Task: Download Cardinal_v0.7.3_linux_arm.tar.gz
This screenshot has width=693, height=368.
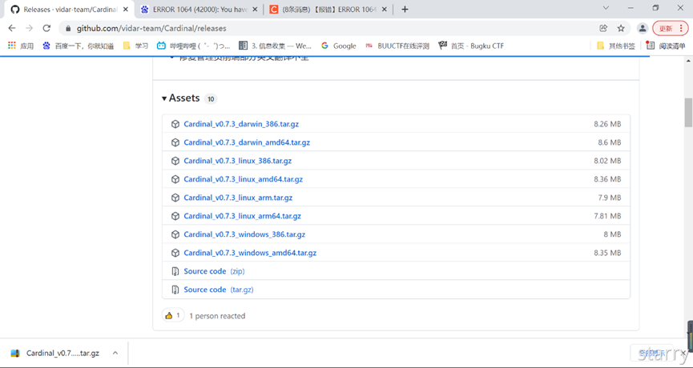Action: pyautogui.click(x=238, y=198)
